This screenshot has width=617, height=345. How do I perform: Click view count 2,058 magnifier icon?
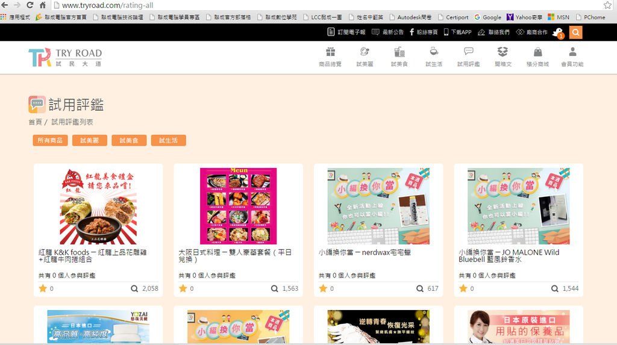coord(134,289)
